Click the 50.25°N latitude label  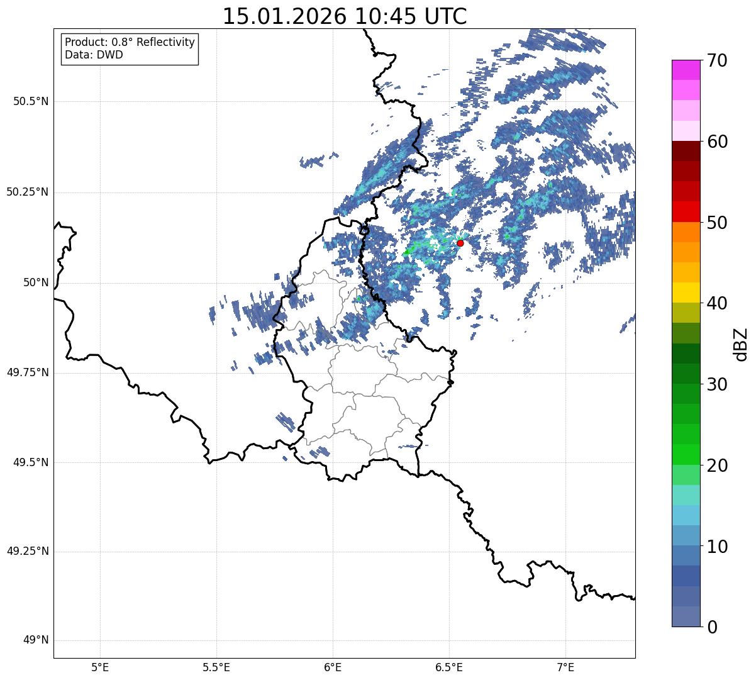(x=28, y=192)
